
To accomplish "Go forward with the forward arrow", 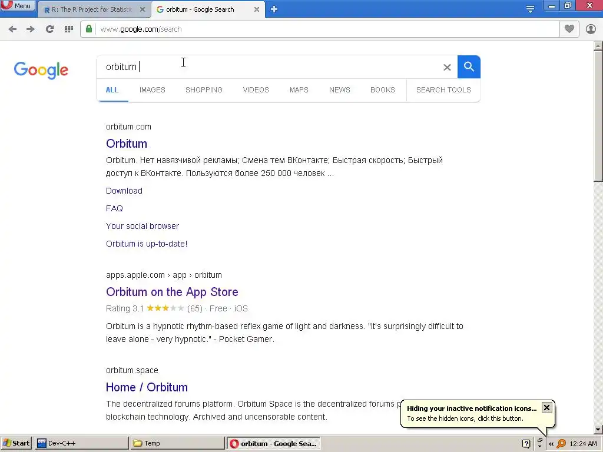I will 31,29.
